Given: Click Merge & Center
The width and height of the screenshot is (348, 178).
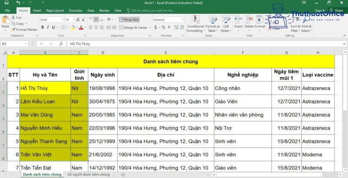Looking at the screenshot, I should coord(133,28).
